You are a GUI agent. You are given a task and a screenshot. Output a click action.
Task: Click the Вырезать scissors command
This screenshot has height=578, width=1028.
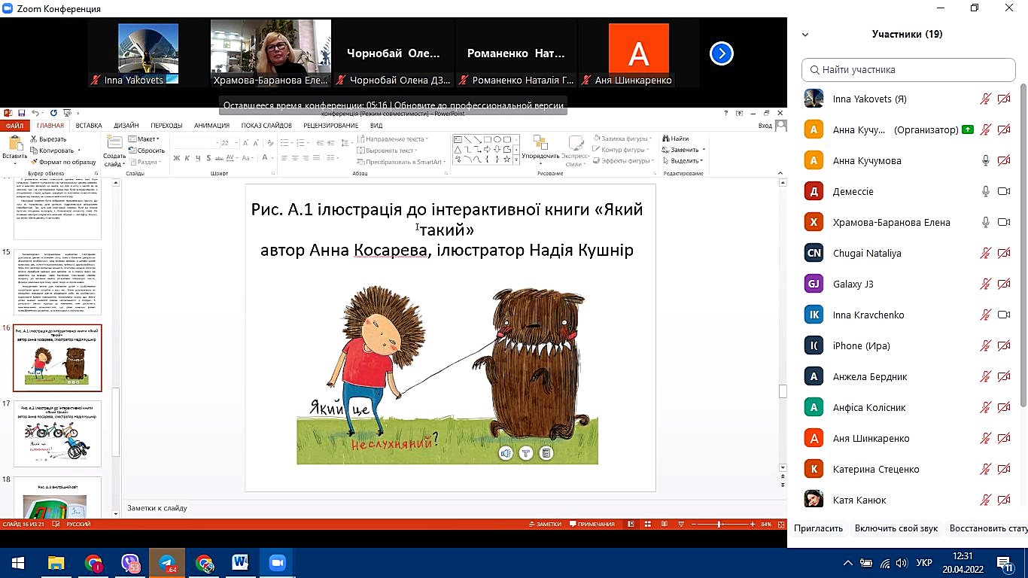[x=48, y=139]
